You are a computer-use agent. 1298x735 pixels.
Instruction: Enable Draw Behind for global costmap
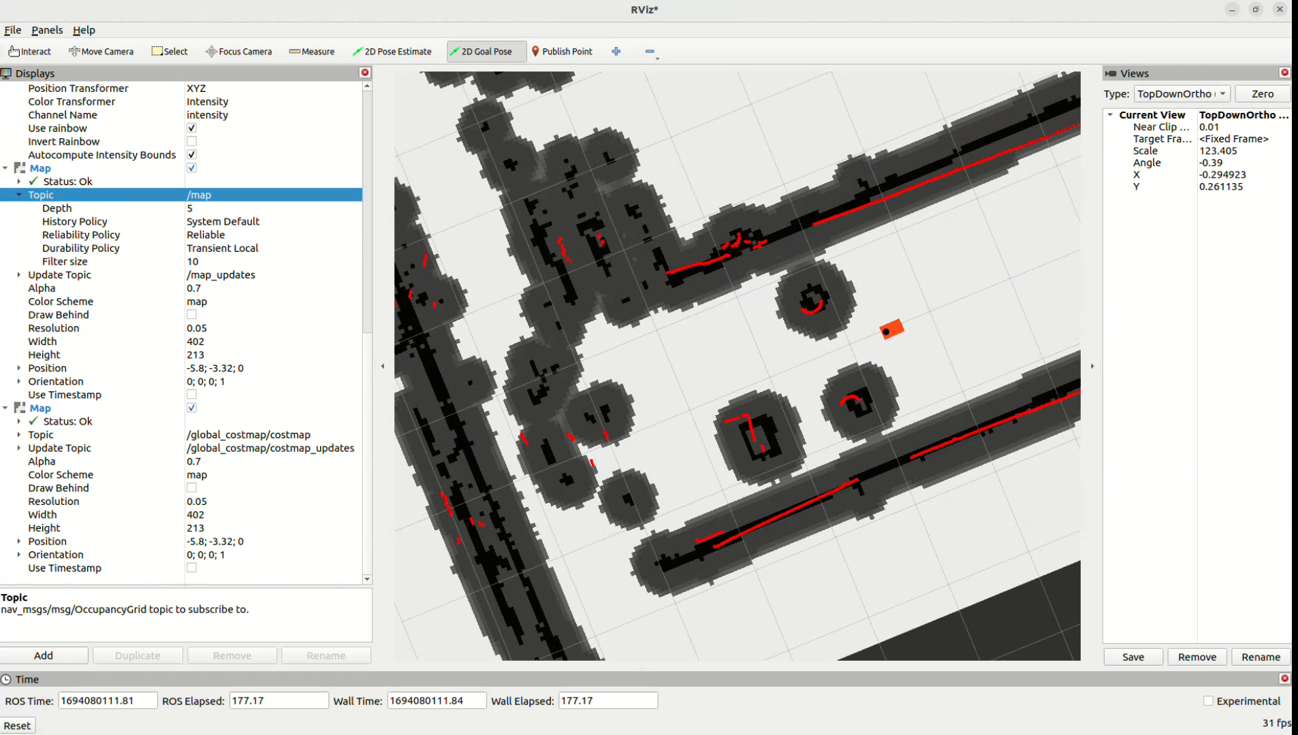coord(191,488)
